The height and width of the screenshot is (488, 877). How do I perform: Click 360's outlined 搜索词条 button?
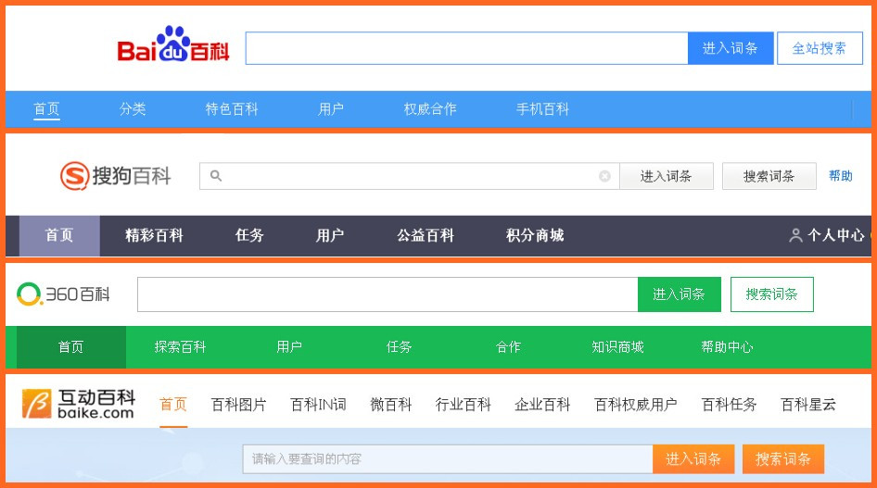772,294
